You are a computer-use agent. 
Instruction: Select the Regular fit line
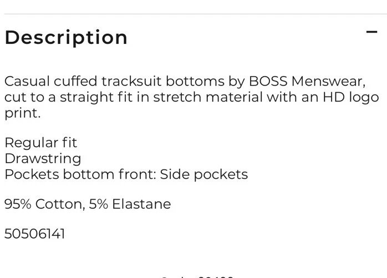tap(40, 143)
